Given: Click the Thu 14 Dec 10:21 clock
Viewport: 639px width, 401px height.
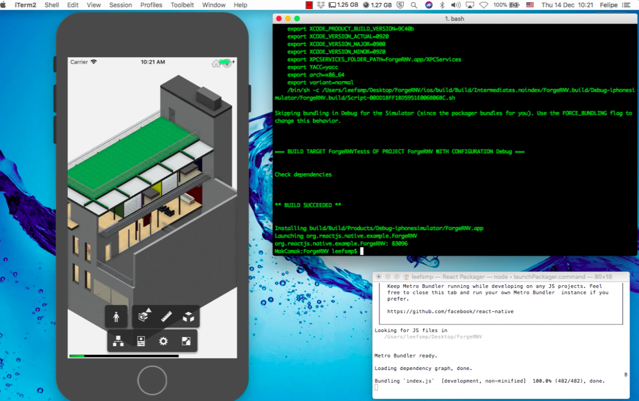Looking at the screenshot, I should pos(567,5).
